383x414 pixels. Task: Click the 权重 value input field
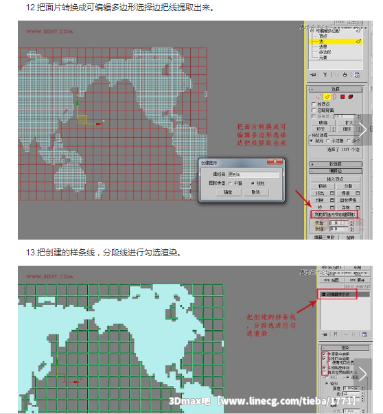340,223
